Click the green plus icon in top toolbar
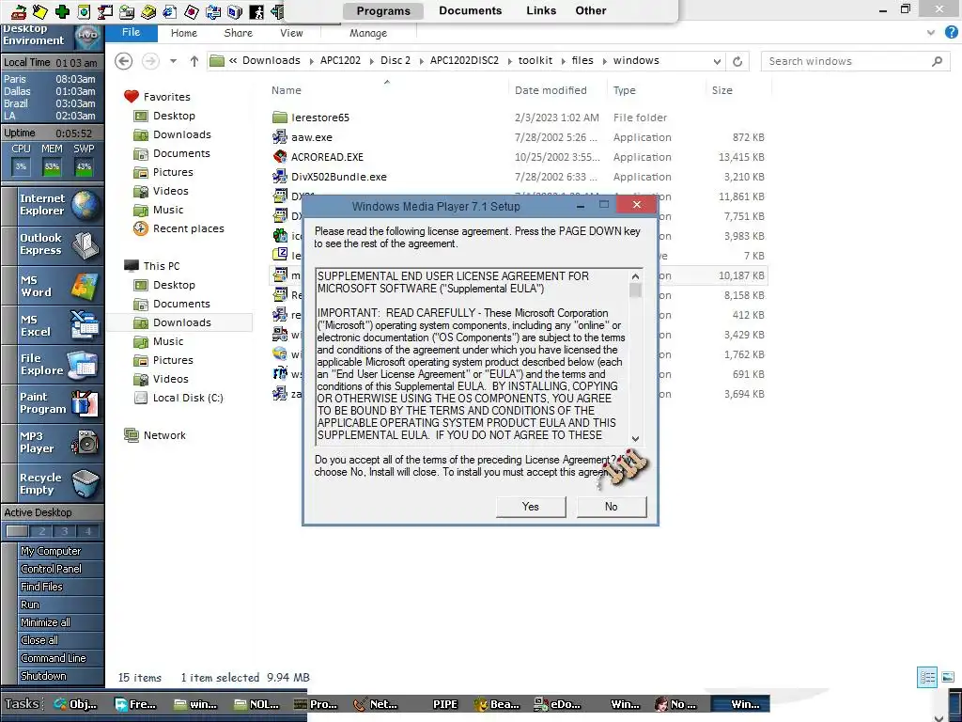 (x=62, y=11)
